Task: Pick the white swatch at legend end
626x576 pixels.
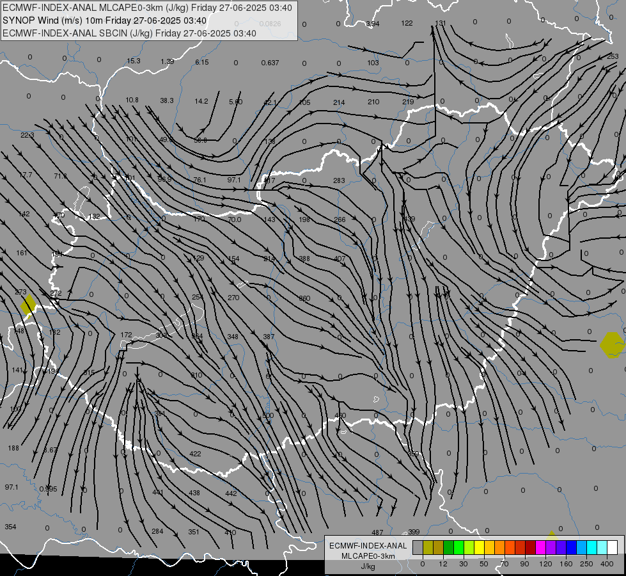Action: pos(612,548)
